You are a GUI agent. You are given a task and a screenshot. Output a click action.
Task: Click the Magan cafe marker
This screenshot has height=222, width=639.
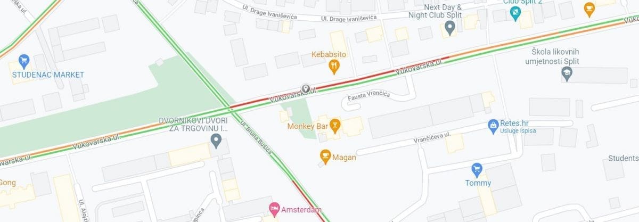tap(324, 156)
